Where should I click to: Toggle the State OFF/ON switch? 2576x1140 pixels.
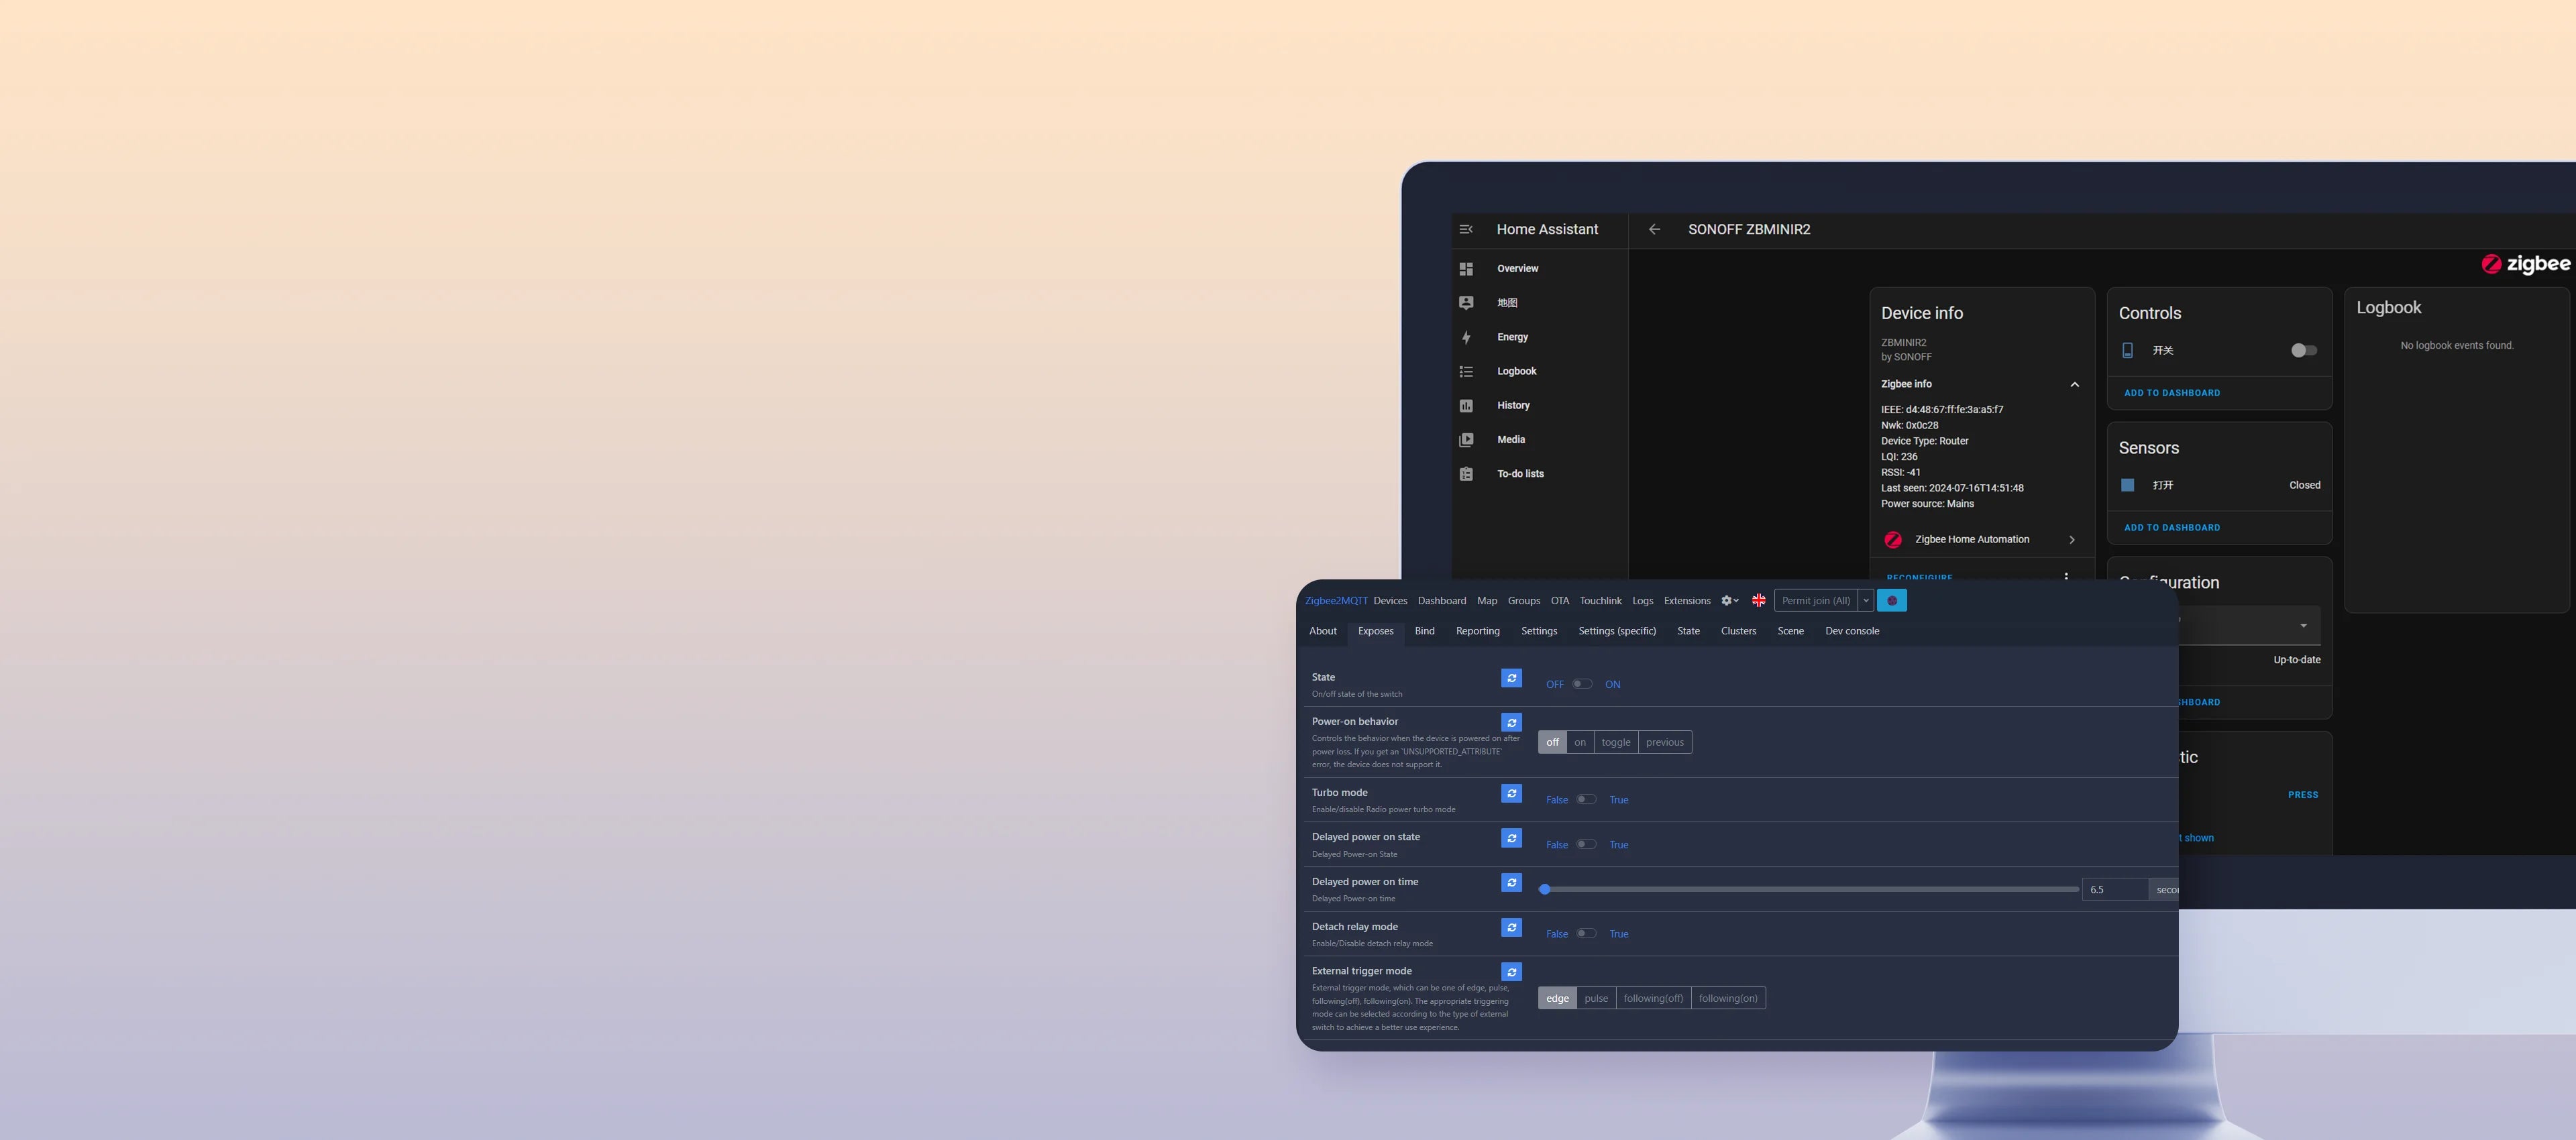pos(1582,684)
